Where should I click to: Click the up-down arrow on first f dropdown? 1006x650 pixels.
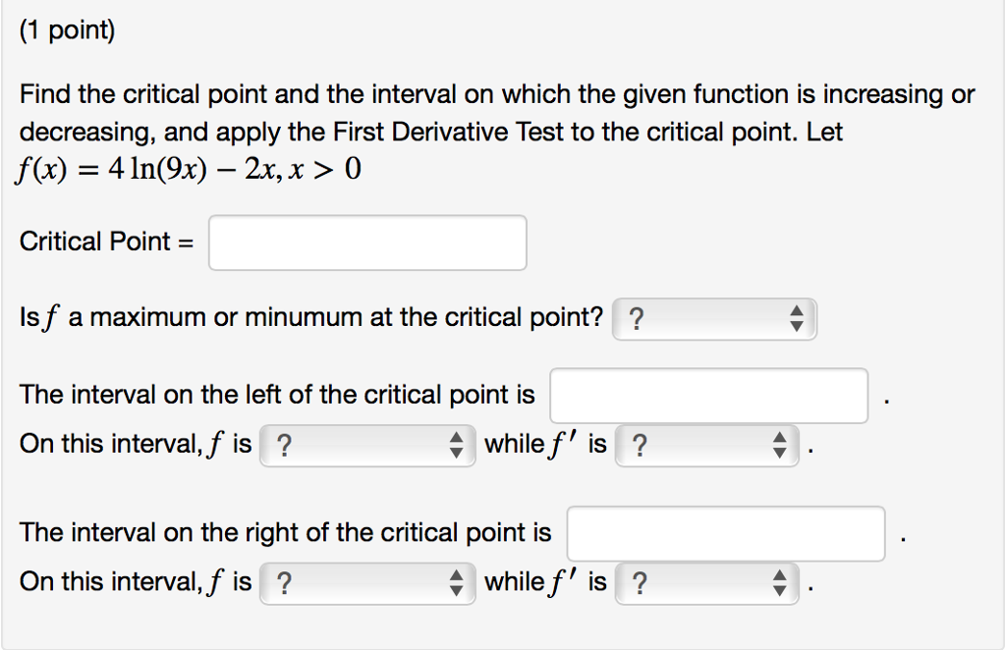458,445
